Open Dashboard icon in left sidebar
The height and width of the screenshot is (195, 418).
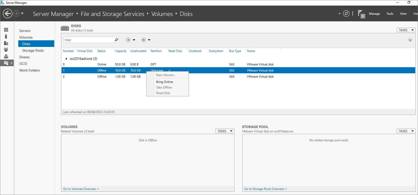(x=6, y=30)
